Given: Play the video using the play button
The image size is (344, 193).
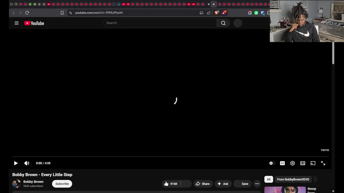Looking at the screenshot, I should point(16,163).
